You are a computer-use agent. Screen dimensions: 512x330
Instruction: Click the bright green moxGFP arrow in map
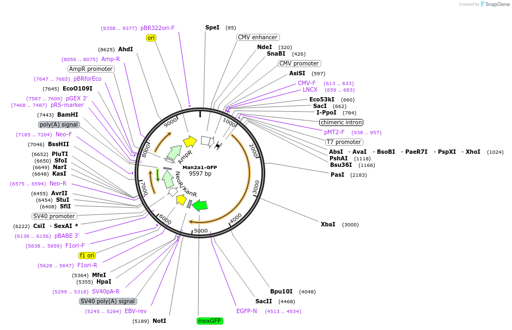click(200, 205)
